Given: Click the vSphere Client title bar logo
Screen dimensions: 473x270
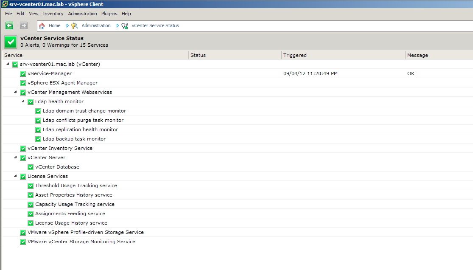Looking at the screenshot, I should [x=5, y=4].
